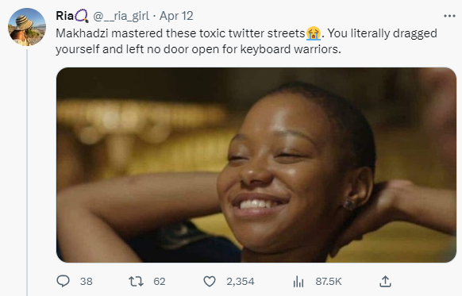Screen dimensions: 462x296
Task: Click the reply speech bubble icon
Action: [x=63, y=281]
